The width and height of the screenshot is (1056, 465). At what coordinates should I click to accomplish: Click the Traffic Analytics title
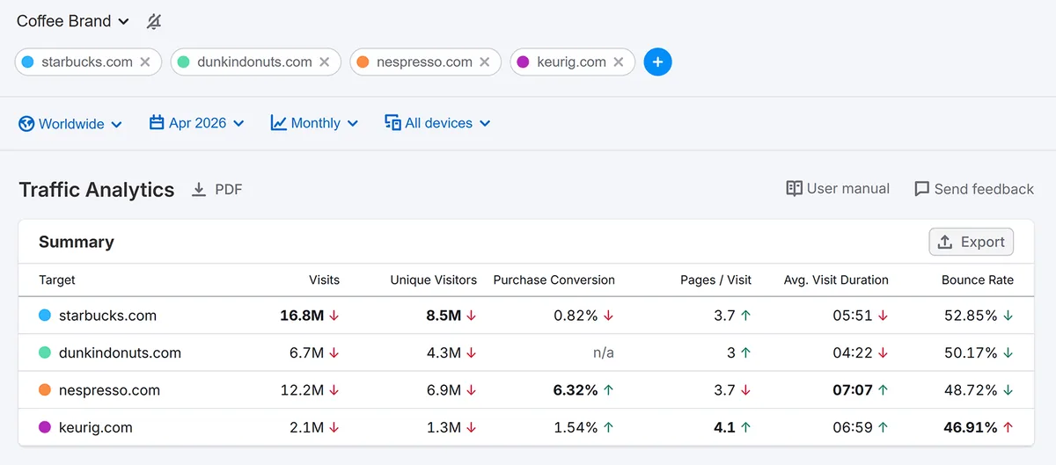pyautogui.click(x=97, y=190)
